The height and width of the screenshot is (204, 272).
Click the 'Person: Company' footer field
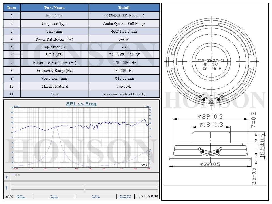point(54,196)
